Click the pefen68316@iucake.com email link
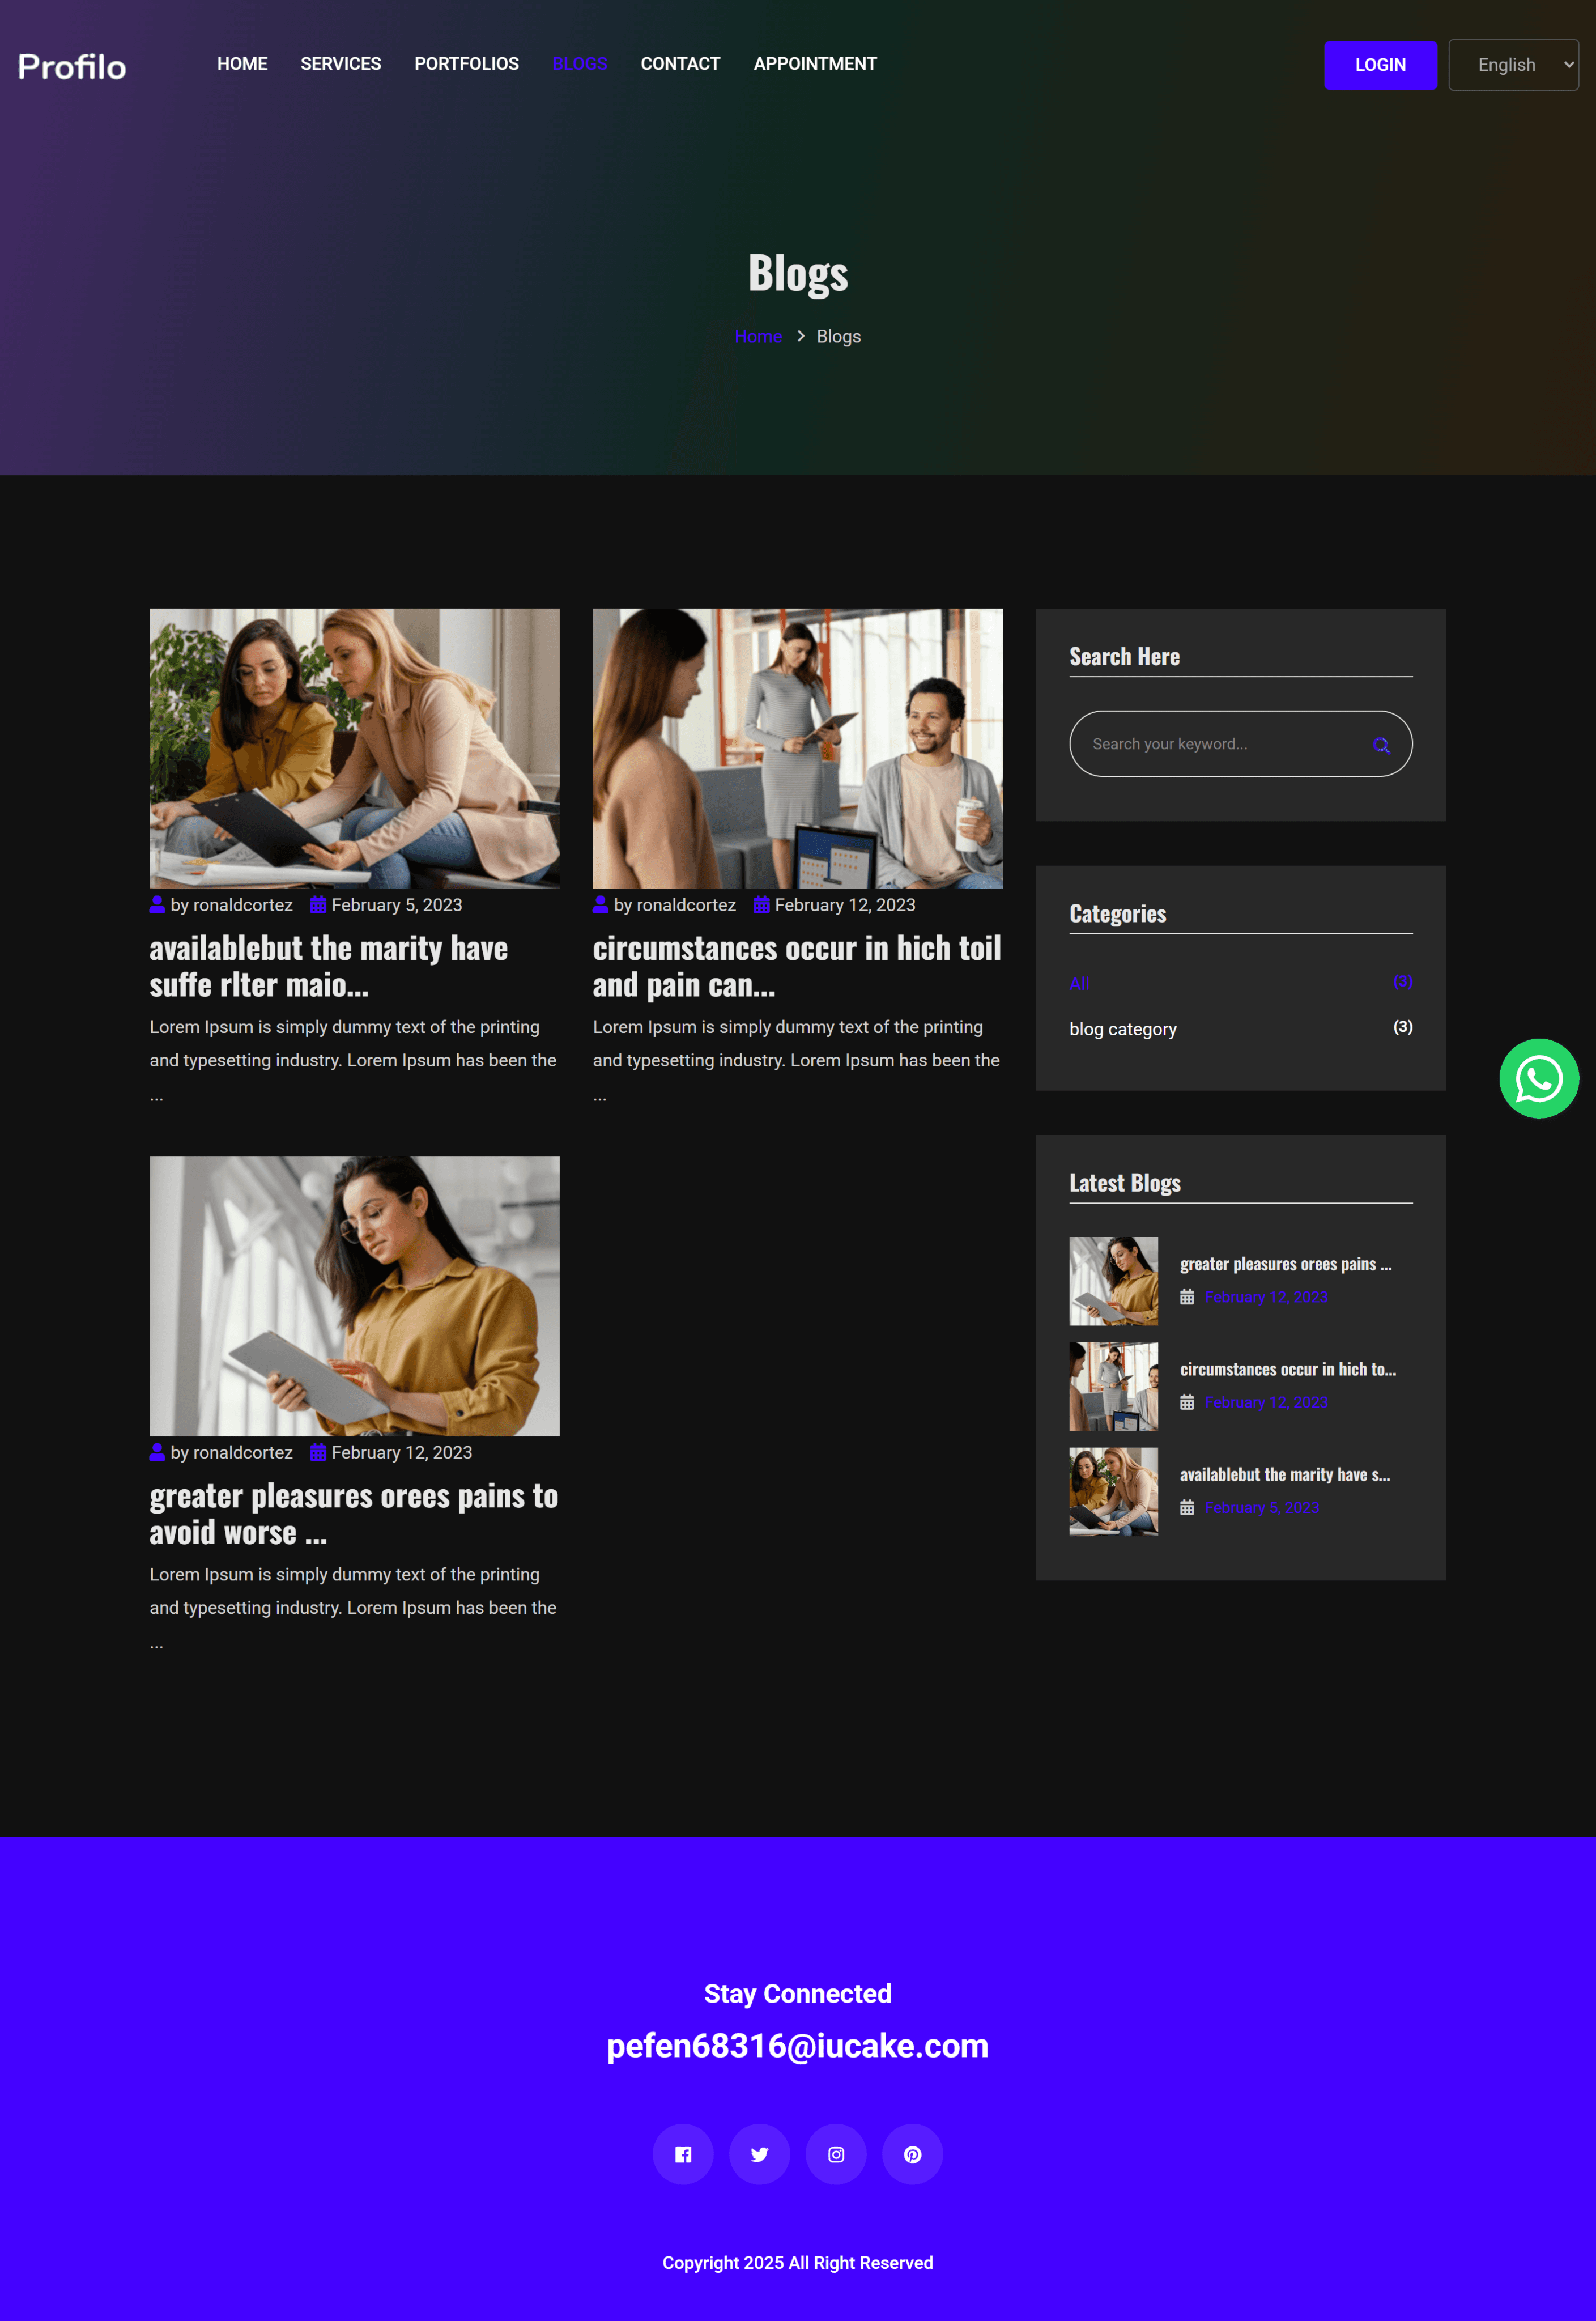The height and width of the screenshot is (2321, 1596). click(797, 2046)
